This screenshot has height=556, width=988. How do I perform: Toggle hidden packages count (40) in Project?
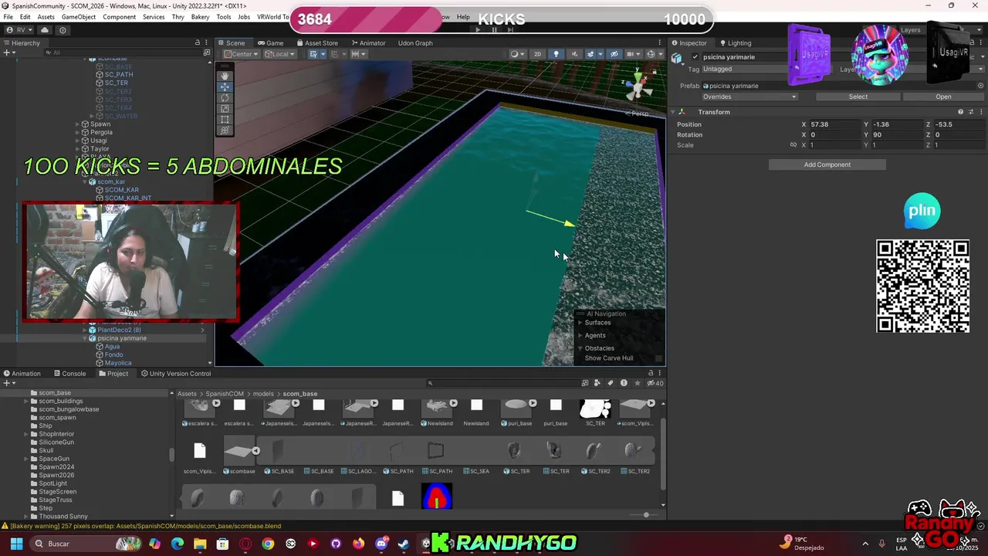pyautogui.click(x=655, y=383)
